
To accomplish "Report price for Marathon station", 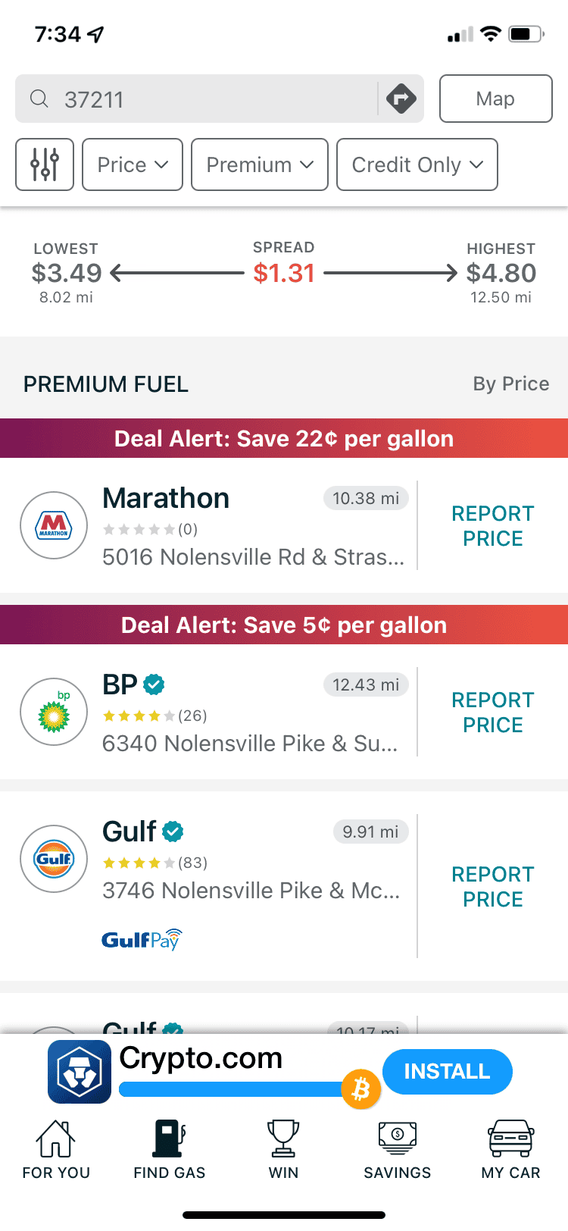I will (493, 526).
